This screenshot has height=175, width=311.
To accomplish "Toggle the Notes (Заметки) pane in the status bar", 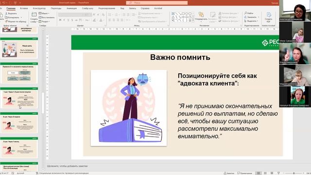I will 229,173.
